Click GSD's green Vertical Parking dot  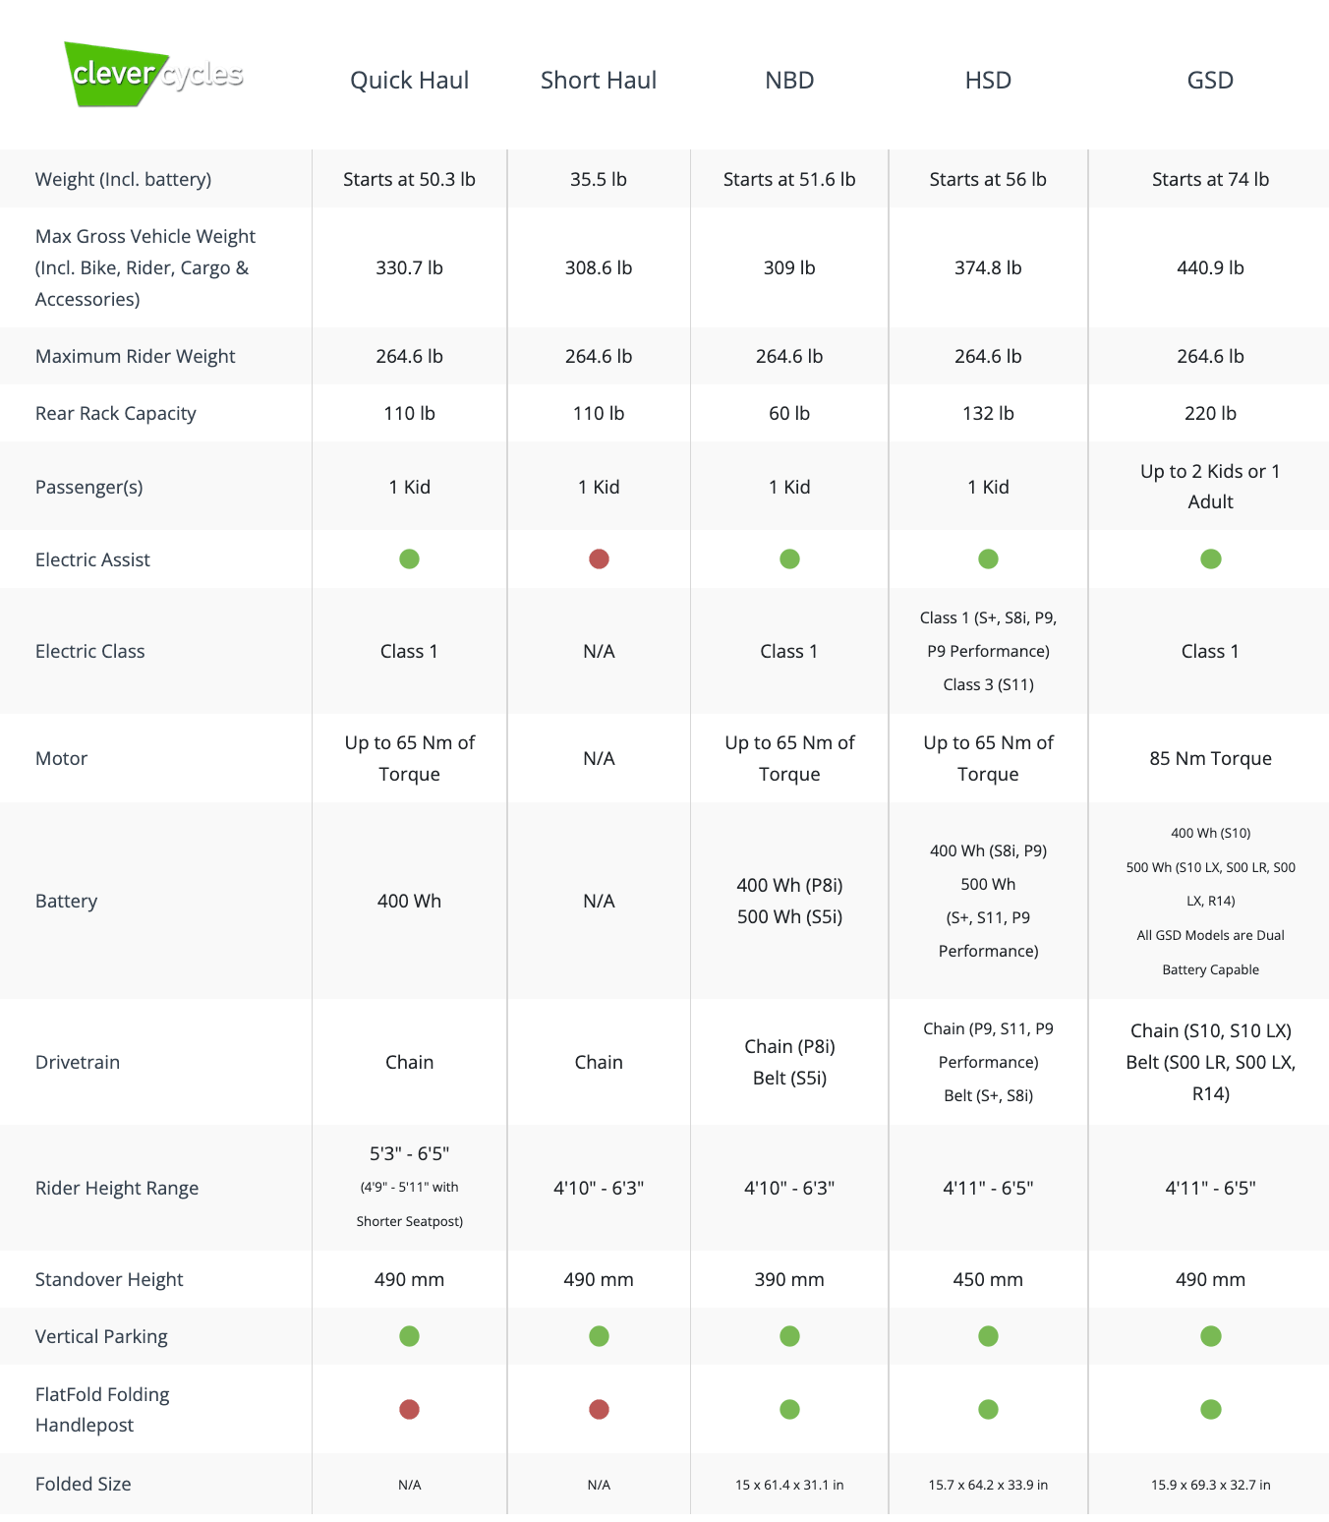pos(1210,1336)
